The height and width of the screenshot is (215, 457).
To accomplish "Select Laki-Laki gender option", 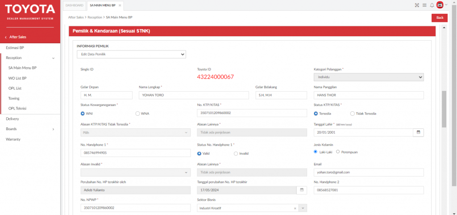I will [x=316, y=152].
